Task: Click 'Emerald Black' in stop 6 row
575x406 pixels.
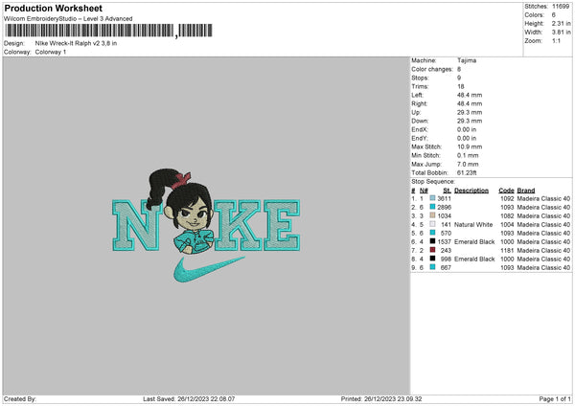Action: click(474, 242)
